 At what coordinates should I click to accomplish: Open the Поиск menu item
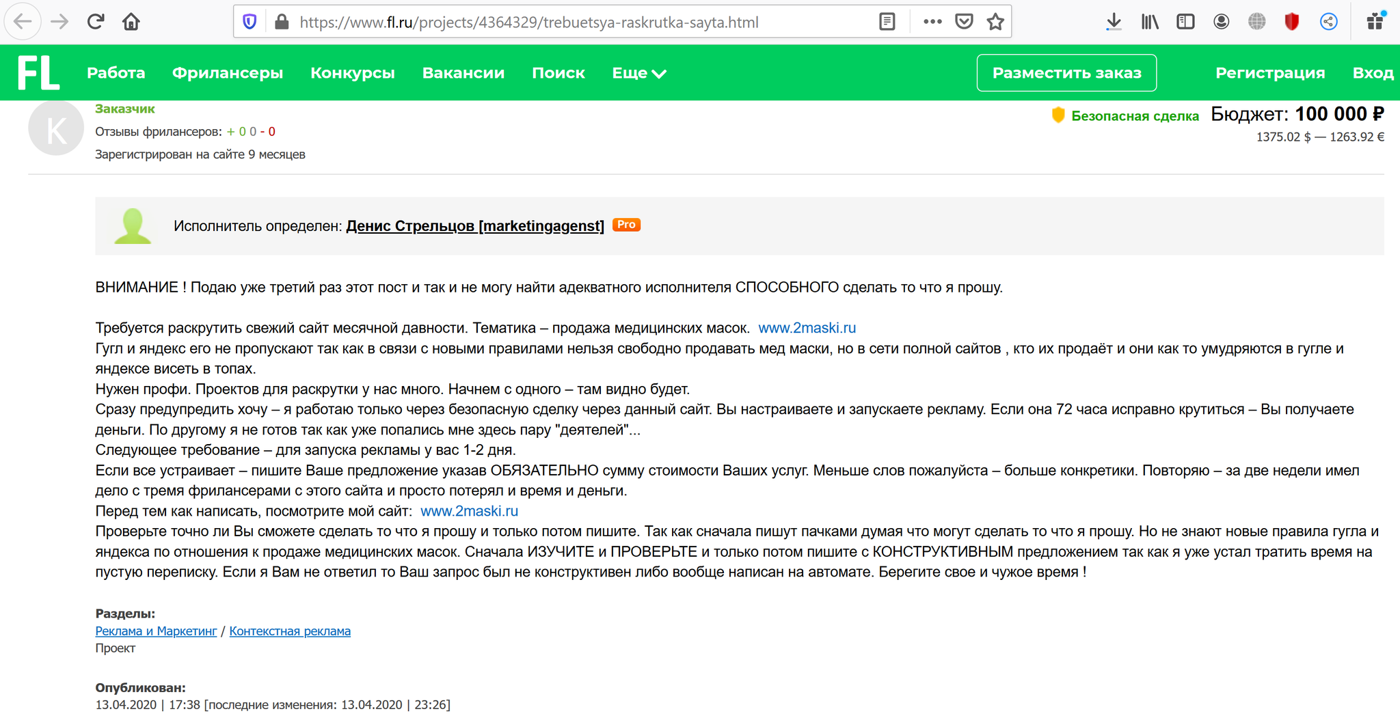(558, 72)
